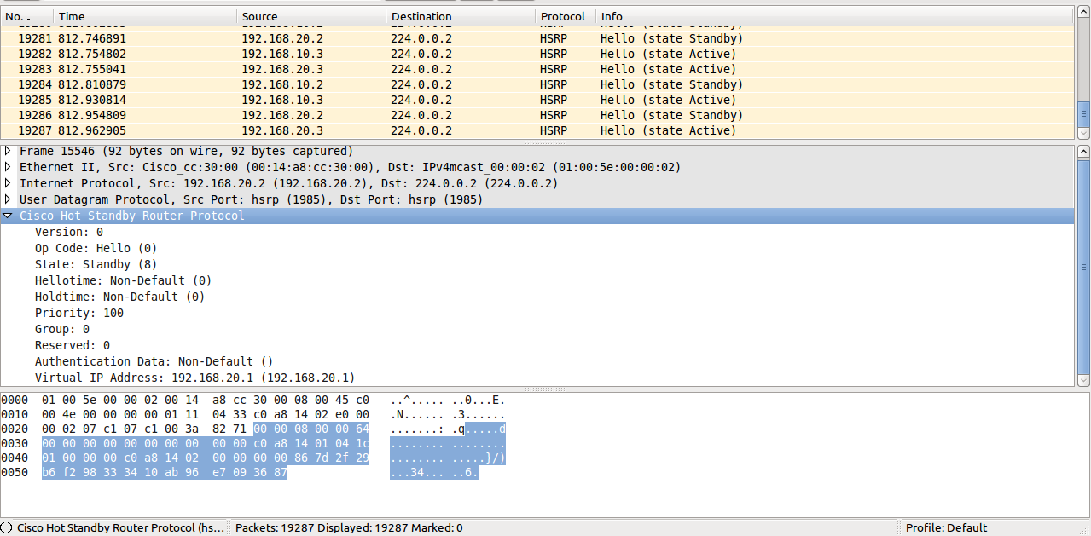Select packet number 19281
Image resolution: width=1091 pixels, height=536 pixels.
(x=537, y=38)
